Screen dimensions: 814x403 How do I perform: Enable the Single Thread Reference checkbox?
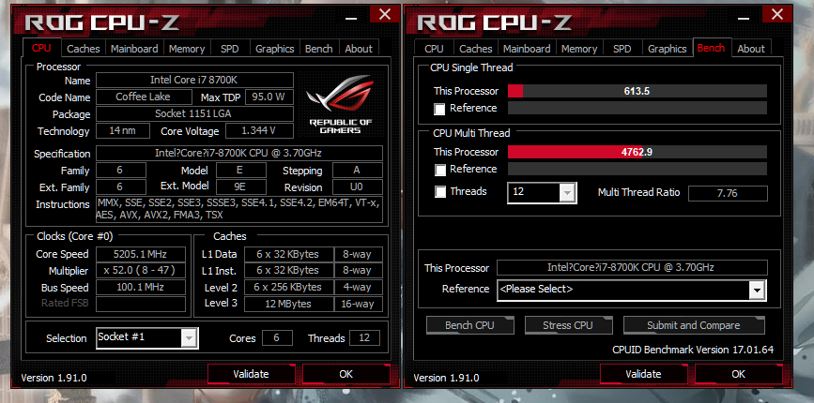point(439,110)
